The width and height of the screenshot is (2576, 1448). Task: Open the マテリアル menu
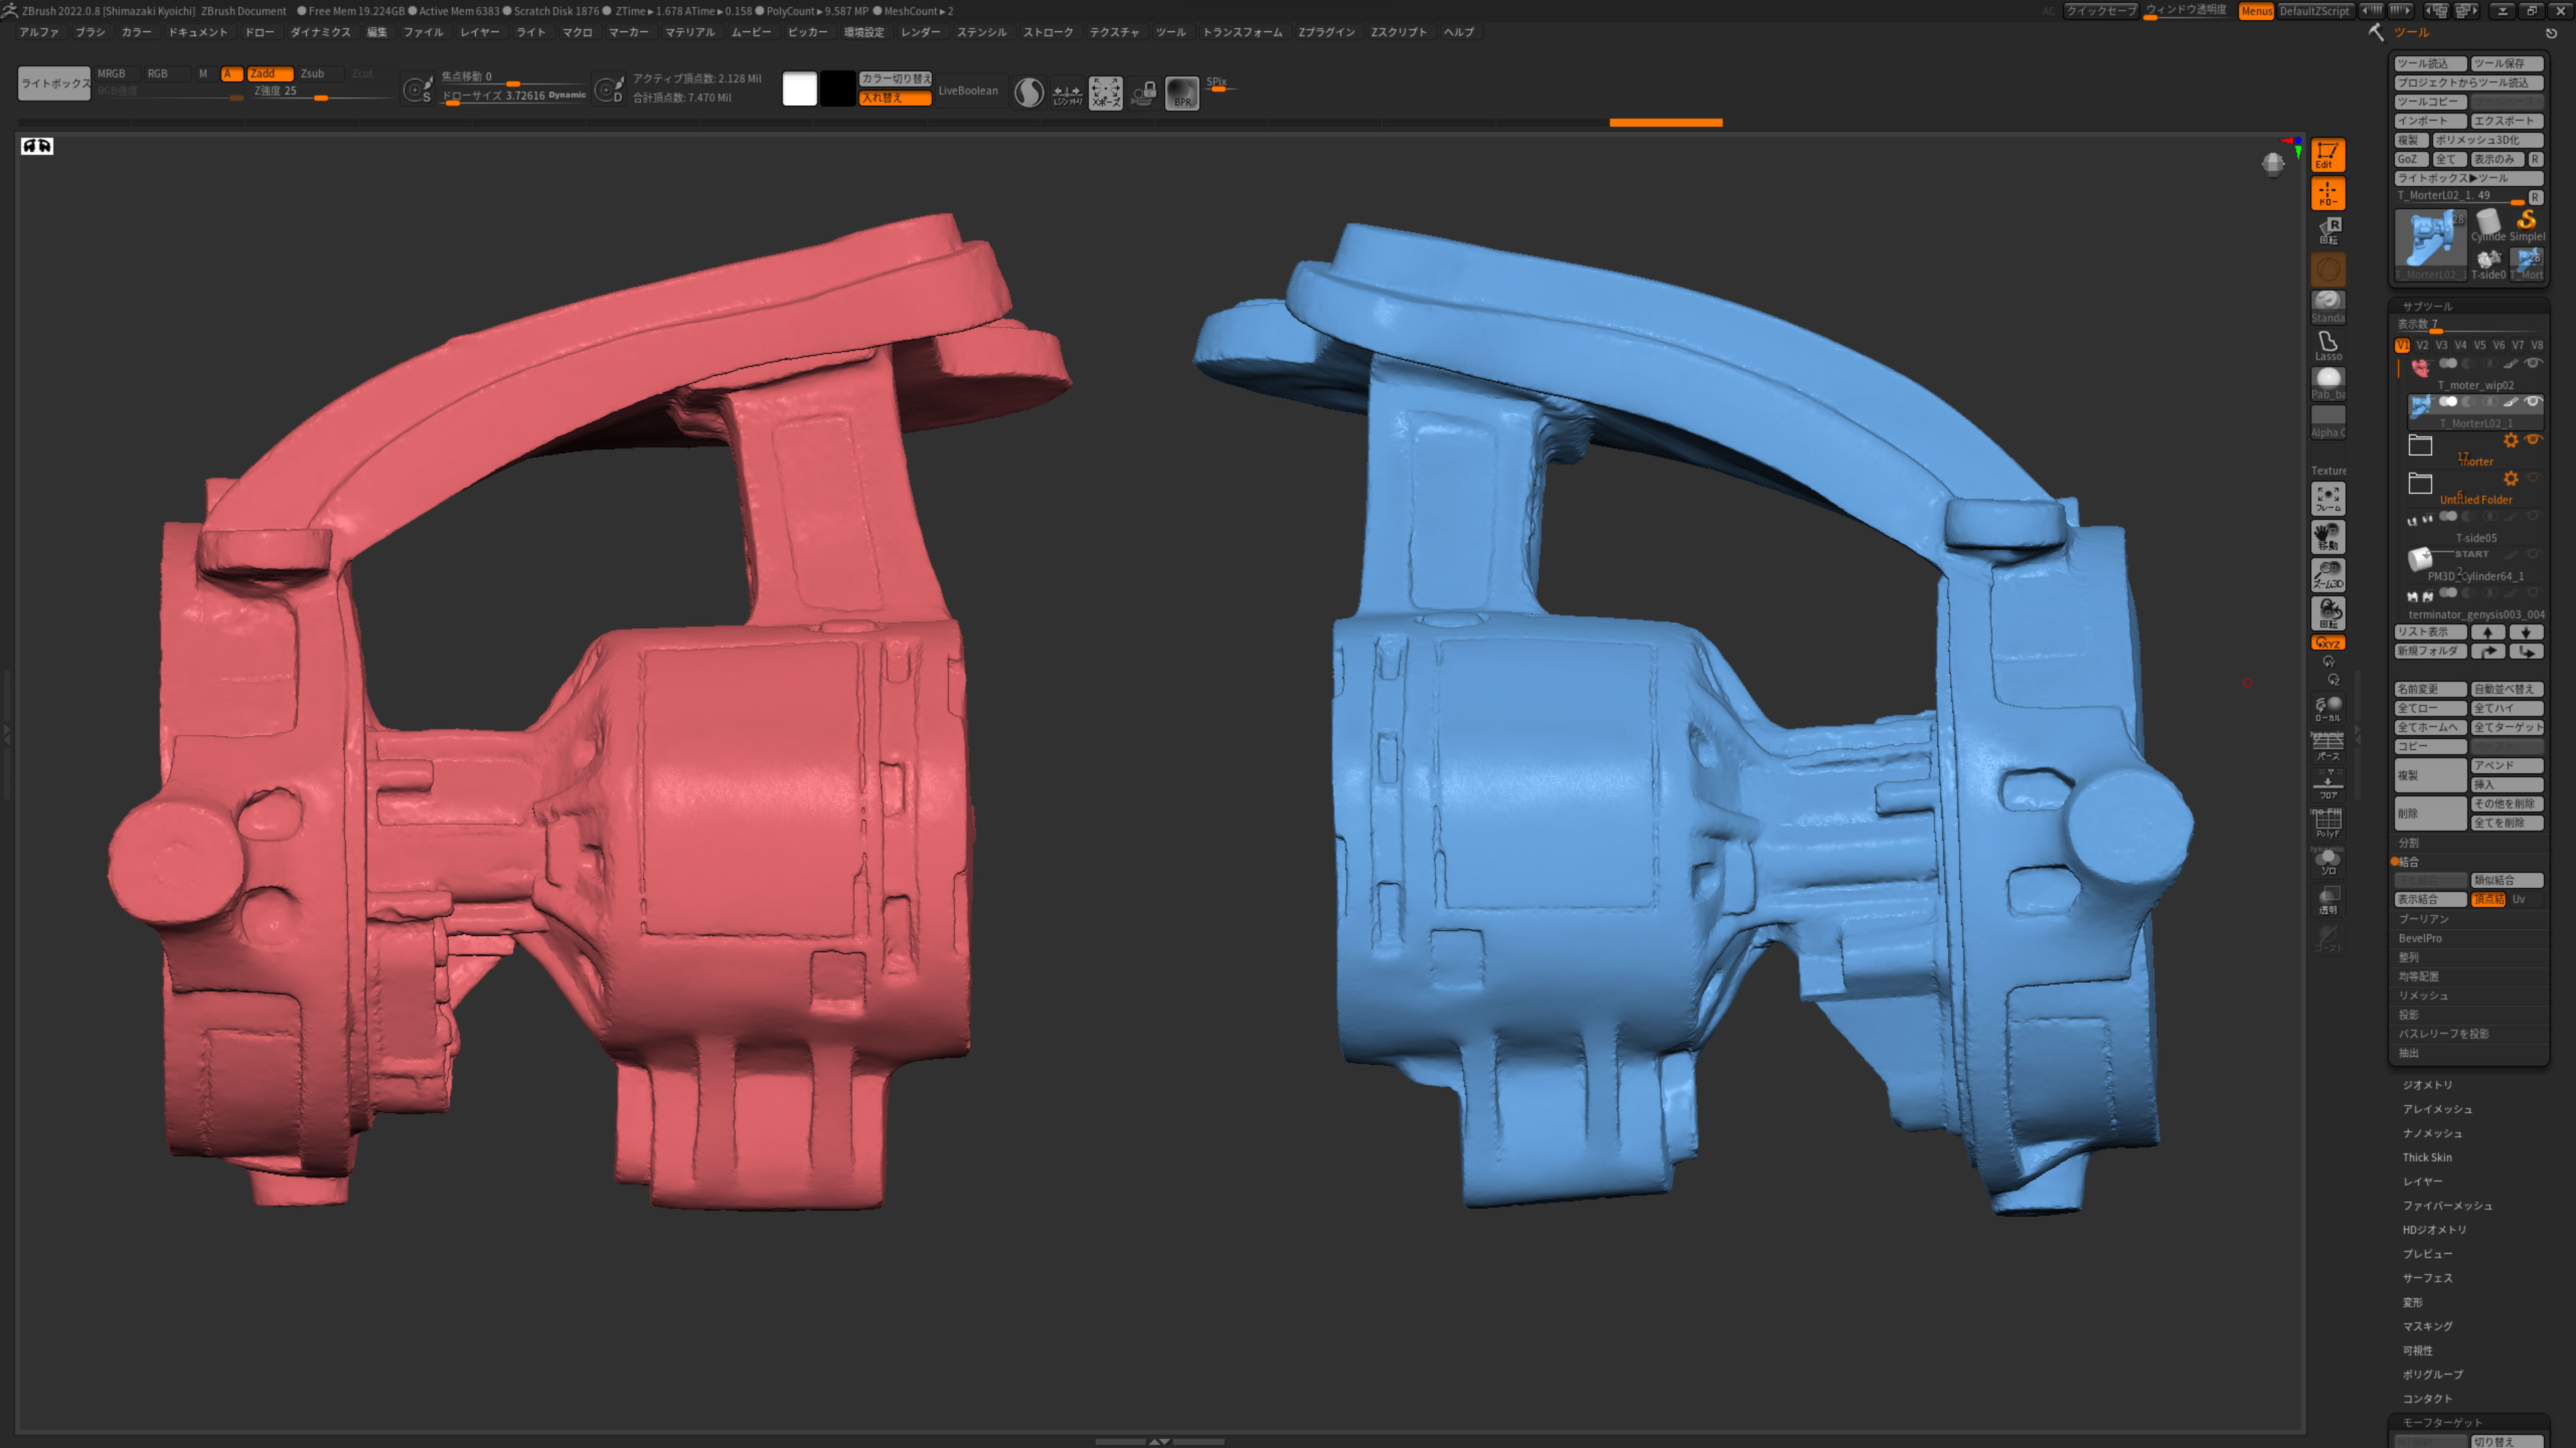[690, 32]
